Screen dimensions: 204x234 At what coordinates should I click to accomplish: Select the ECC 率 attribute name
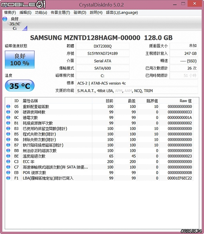point(29,162)
